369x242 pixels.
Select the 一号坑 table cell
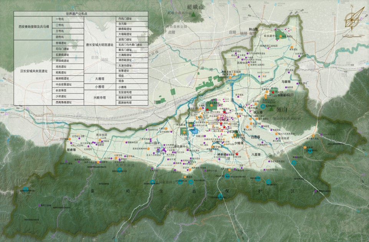click(x=68, y=19)
